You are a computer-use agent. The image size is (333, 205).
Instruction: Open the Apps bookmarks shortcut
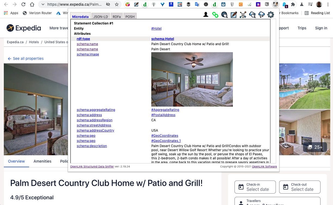pyautogui.click(x=11, y=13)
